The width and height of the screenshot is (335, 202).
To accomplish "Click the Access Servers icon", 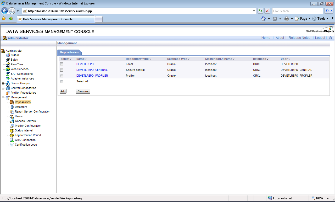I will click(12, 121).
